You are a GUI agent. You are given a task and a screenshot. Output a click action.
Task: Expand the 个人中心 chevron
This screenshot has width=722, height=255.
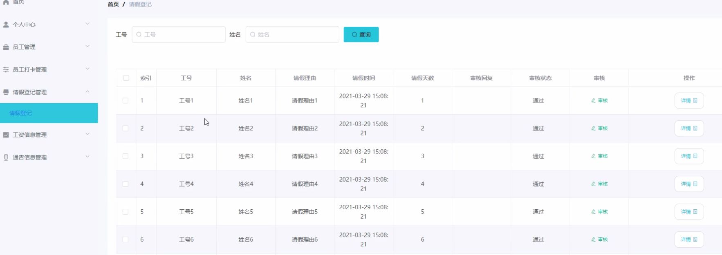[87, 24]
